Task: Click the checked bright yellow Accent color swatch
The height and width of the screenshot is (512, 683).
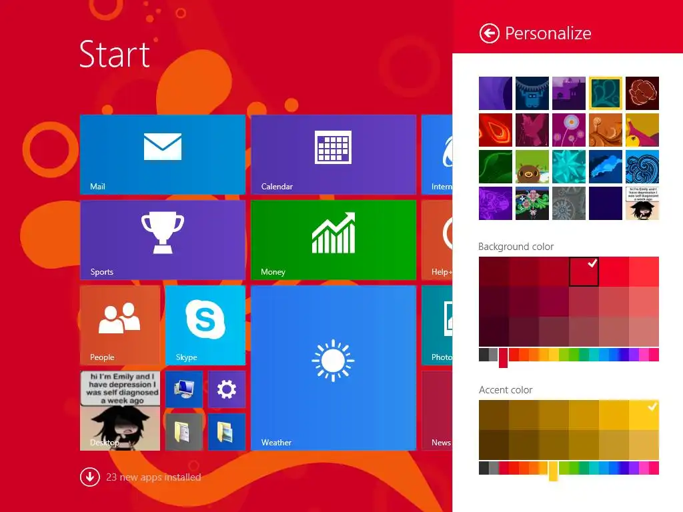Action: tap(644, 415)
